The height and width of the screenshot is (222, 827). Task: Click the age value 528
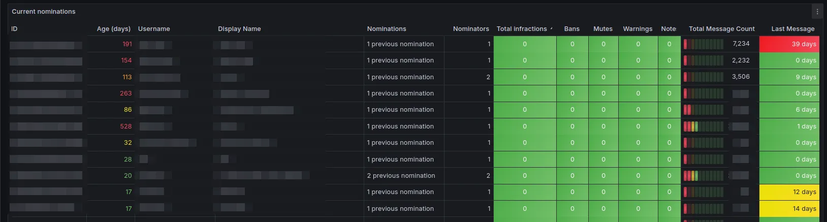pos(125,126)
